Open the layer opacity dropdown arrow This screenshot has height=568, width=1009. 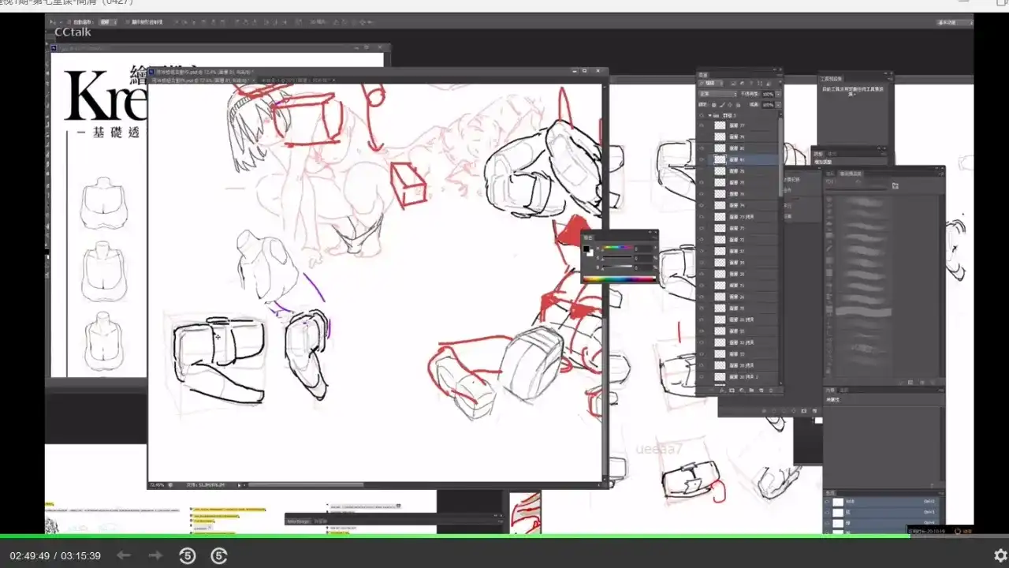pyautogui.click(x=776, y=94)
